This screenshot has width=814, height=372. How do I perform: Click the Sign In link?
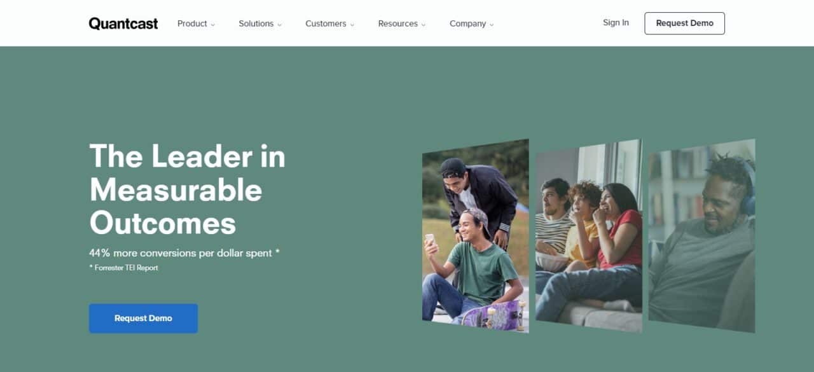tap(616, 23)
